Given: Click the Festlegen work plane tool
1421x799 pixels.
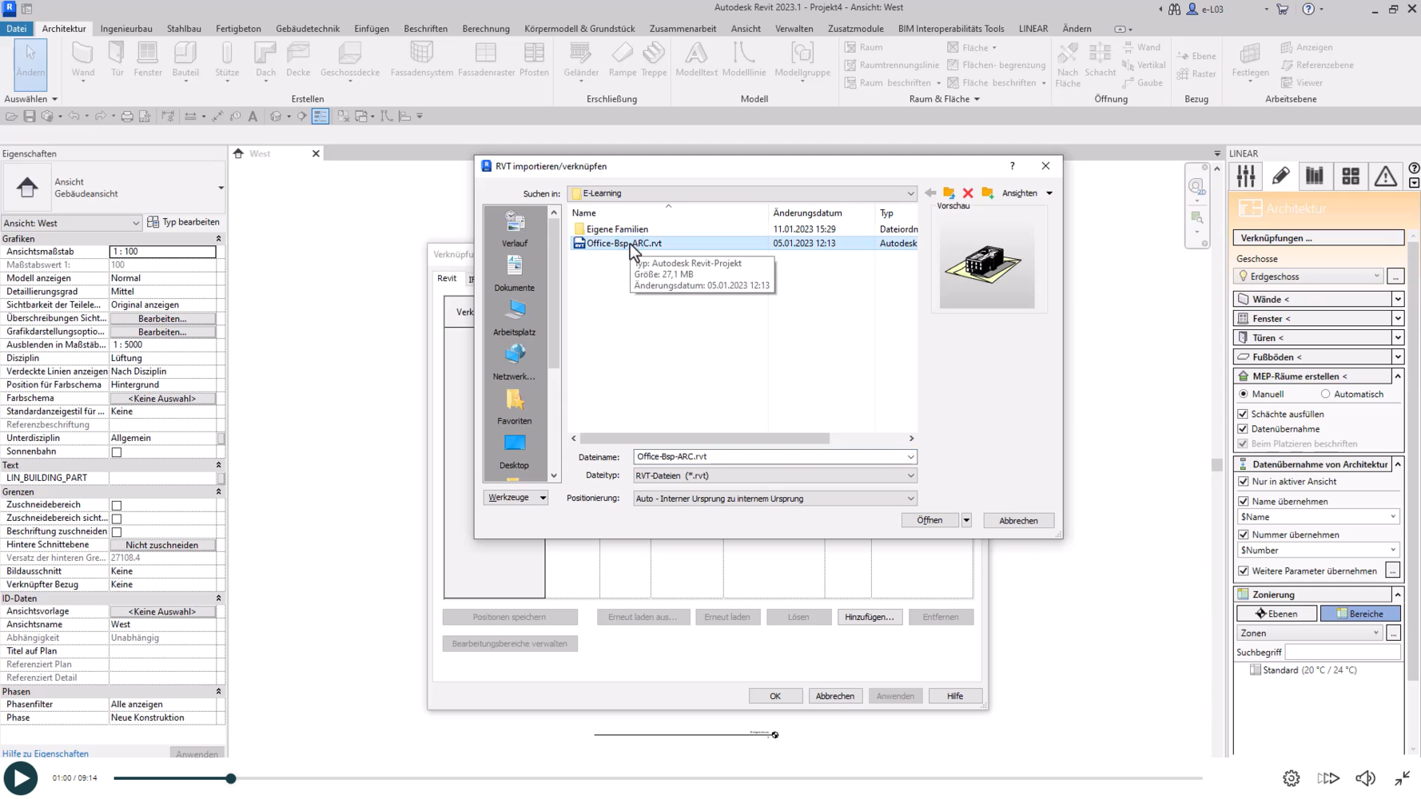Looking at the screenshot, I should pyautogui.click(x=1250, y=61).
